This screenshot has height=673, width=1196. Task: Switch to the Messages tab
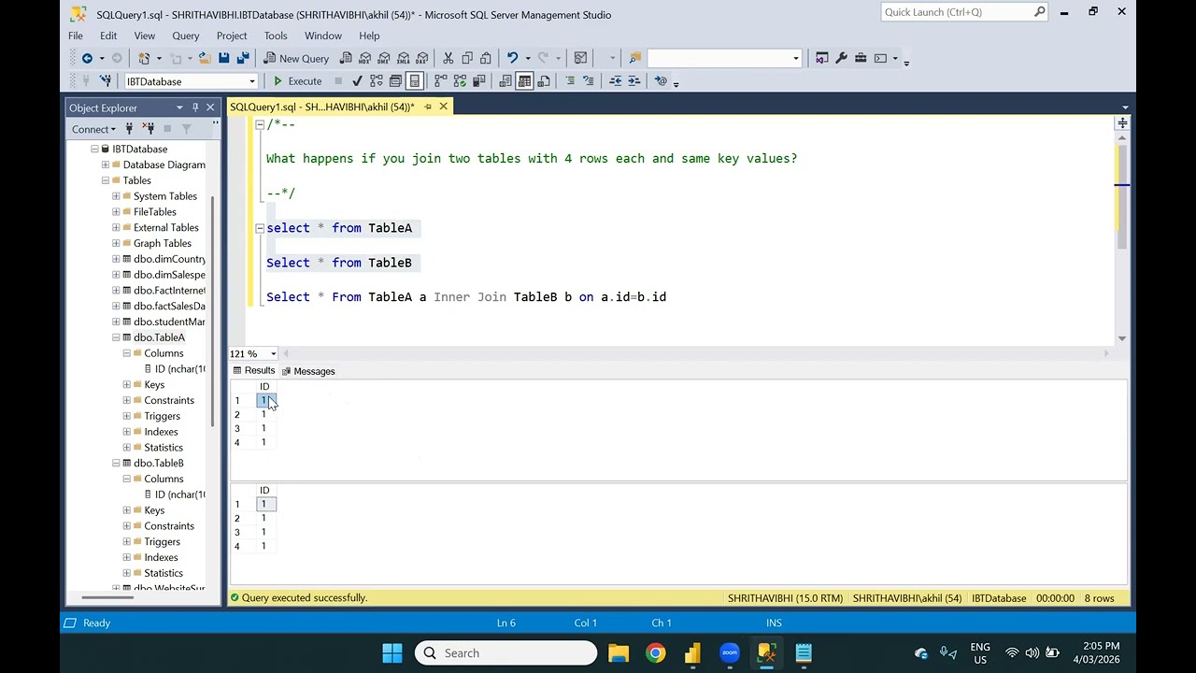[x=308, y=371]
